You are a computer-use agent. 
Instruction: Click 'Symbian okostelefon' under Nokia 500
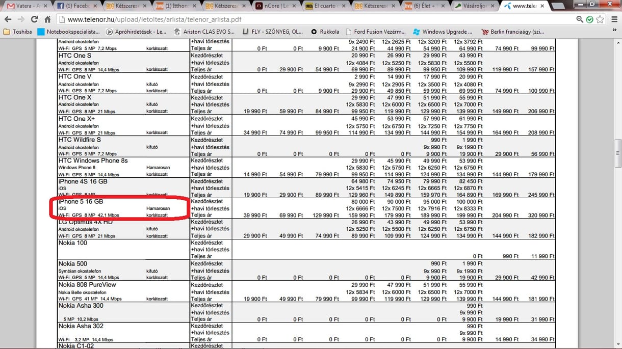pyautogui.click(x=80, y=272)
